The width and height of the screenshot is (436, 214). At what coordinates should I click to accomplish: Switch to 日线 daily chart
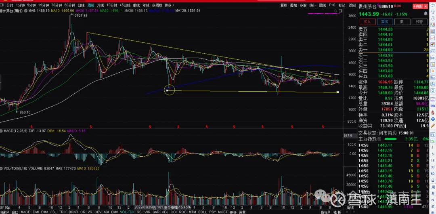pyautogui.click(x=81, y=5)
